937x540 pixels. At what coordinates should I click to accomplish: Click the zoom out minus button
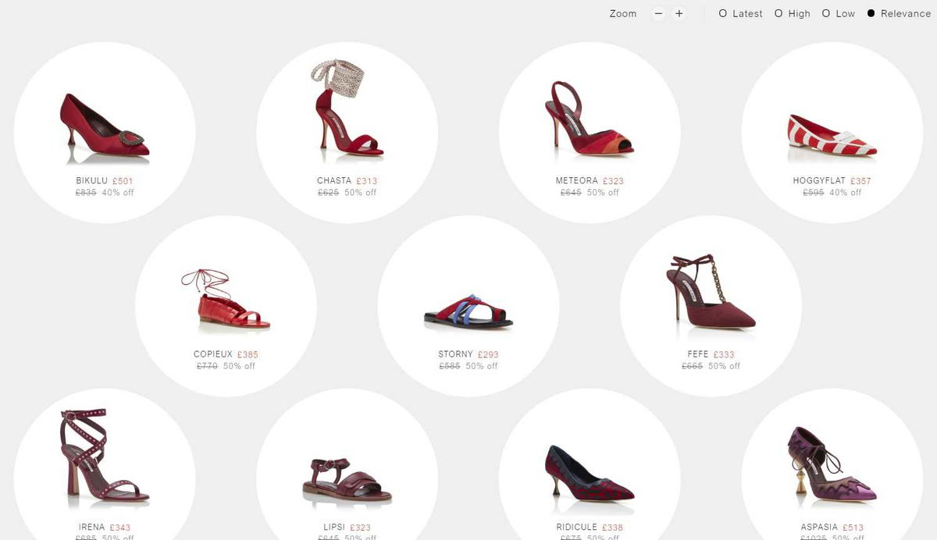coord(659,13)
